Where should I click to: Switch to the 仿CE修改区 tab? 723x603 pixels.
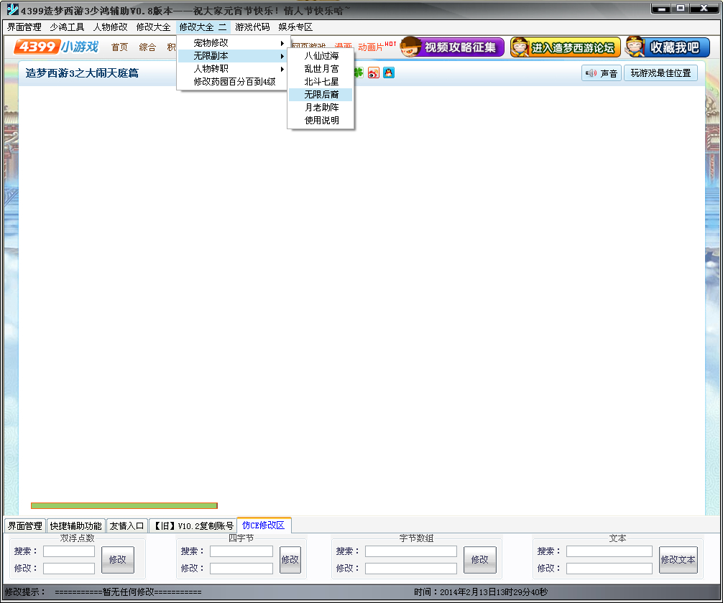[x=263, y=525]
